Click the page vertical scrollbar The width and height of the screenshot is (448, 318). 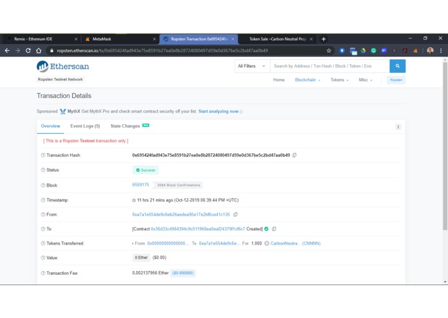point(445,145)
